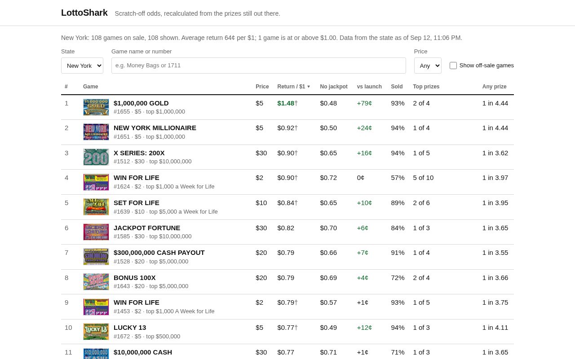Sort by the vs launch column header
575x359 pixels.
(x=369, y=87)
